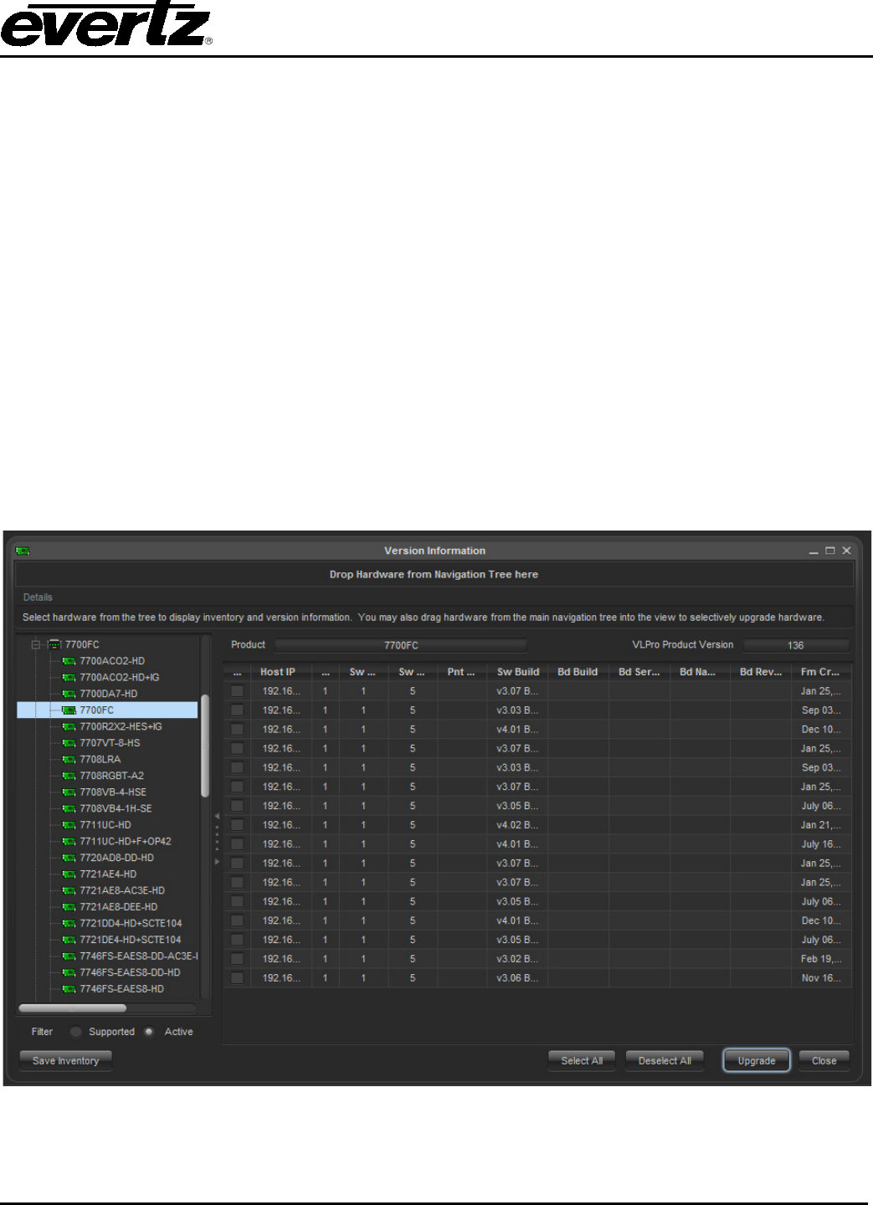Select the Supported filter radio button

tap(76, 1032)
